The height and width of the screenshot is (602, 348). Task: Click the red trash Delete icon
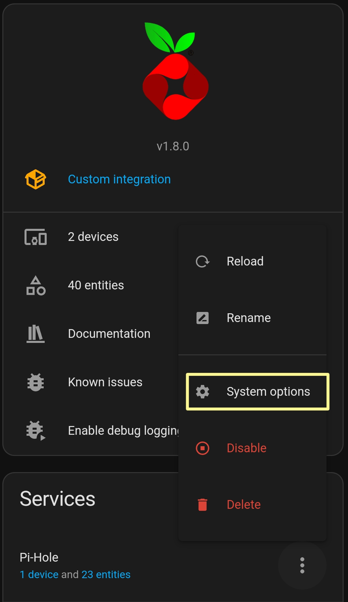[x=203, y=505]
